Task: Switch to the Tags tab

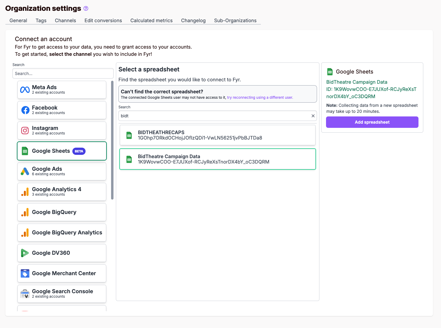Action: (41, 20)
